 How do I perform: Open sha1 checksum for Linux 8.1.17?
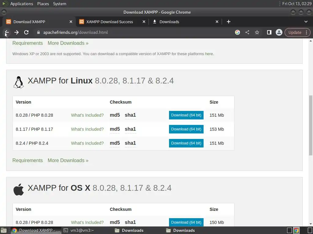(130, 129)
